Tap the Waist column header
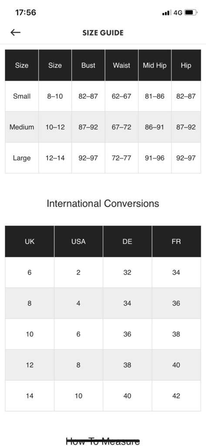The image size is (206, 446). [122, 65]
